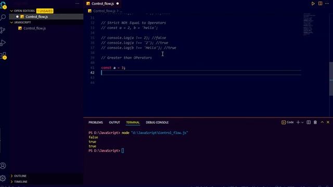Place cursor on line 41 const statement
Image resolution: width=333 pixels, height=187 pixels.
click(113, 68)
